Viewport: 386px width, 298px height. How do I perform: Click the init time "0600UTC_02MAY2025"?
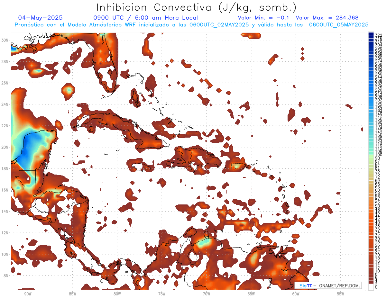tap(219, 25)
